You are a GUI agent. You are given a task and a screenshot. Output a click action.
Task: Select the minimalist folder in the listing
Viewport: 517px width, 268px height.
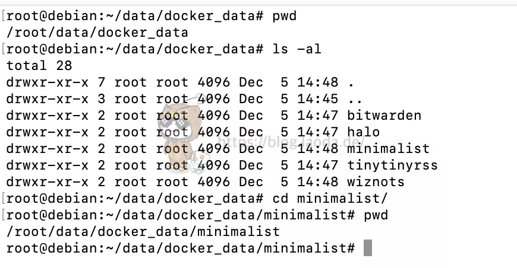[387, 148]
